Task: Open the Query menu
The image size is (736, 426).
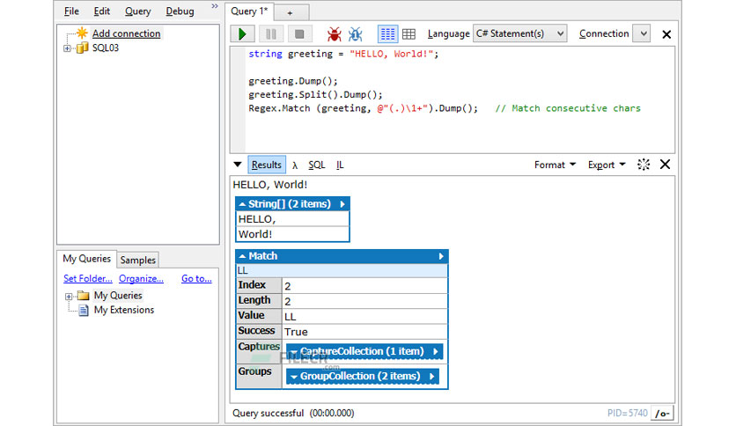Action: [x=137, y=11]
